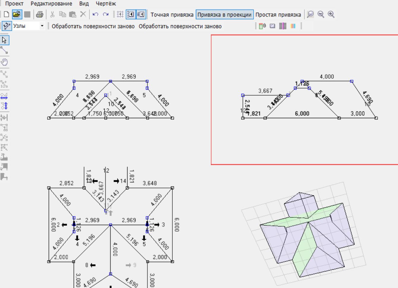Select the line segment drawing tool
398x288 pixels.
tap(4, 50)
